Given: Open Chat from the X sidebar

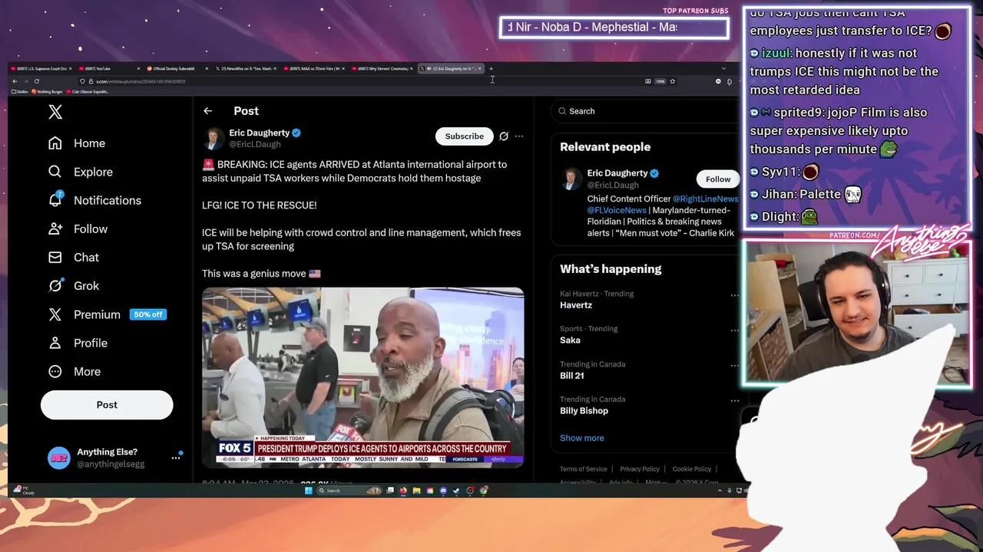Looking at the screenshot, I should click(74, 257).
